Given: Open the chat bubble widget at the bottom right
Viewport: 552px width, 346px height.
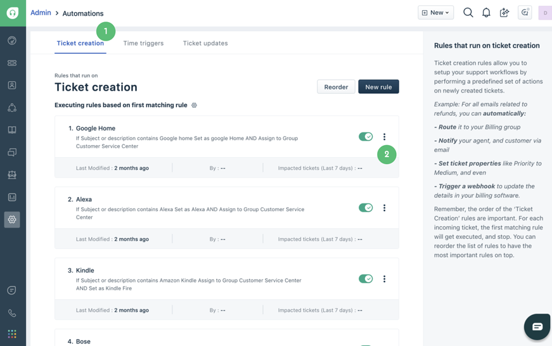Looking at the screenshot, I should [x=537, y=326].
